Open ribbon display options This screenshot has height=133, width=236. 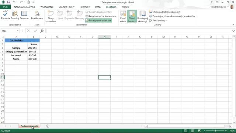(x=217, y=2)
